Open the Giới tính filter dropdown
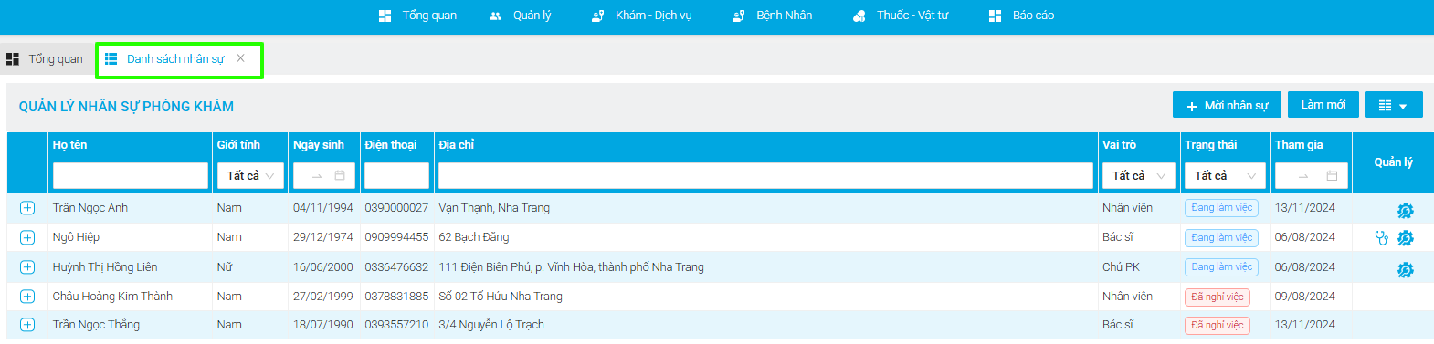Screen dimensions: 1434x344 [250, 175]
